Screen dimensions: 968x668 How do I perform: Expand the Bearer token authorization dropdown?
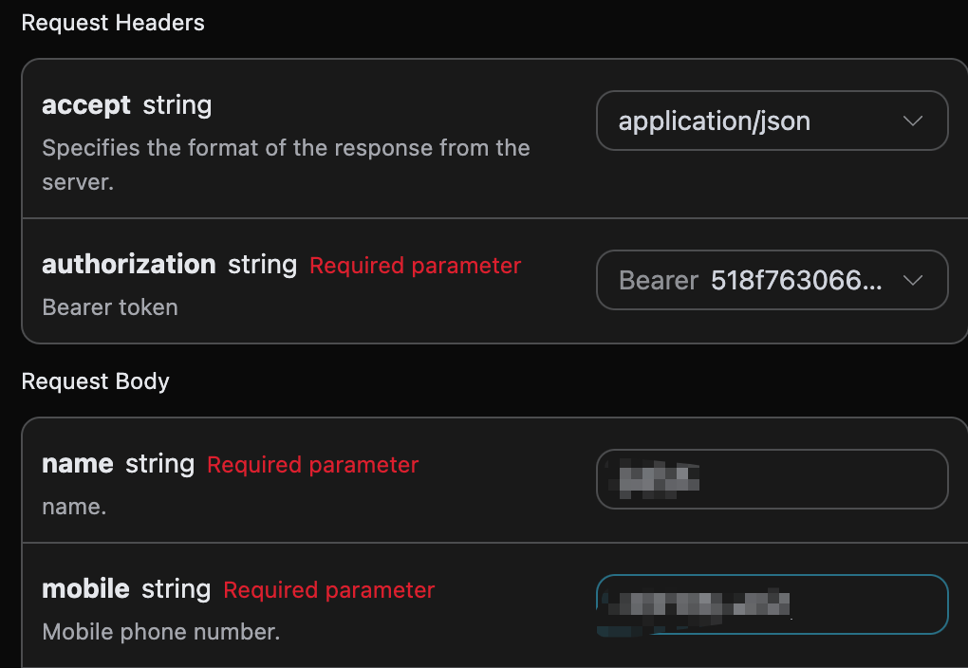(771, 281)
